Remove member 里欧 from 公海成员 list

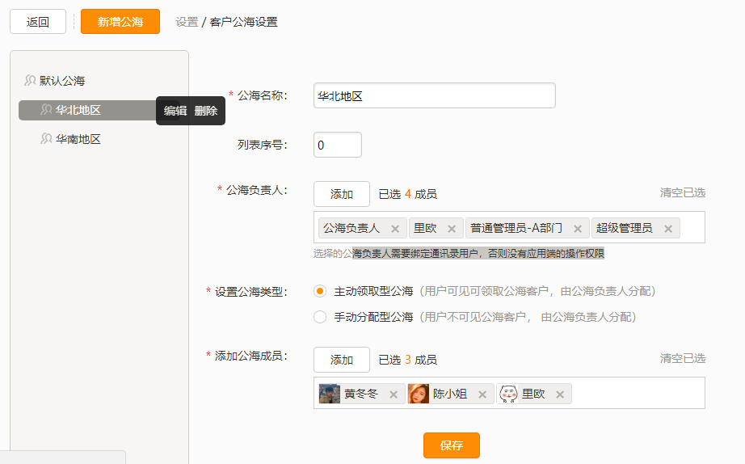point(560,394)
